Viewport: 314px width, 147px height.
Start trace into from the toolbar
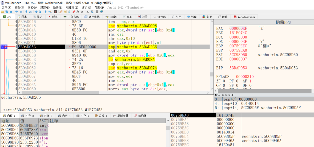[x=36, y=12]
